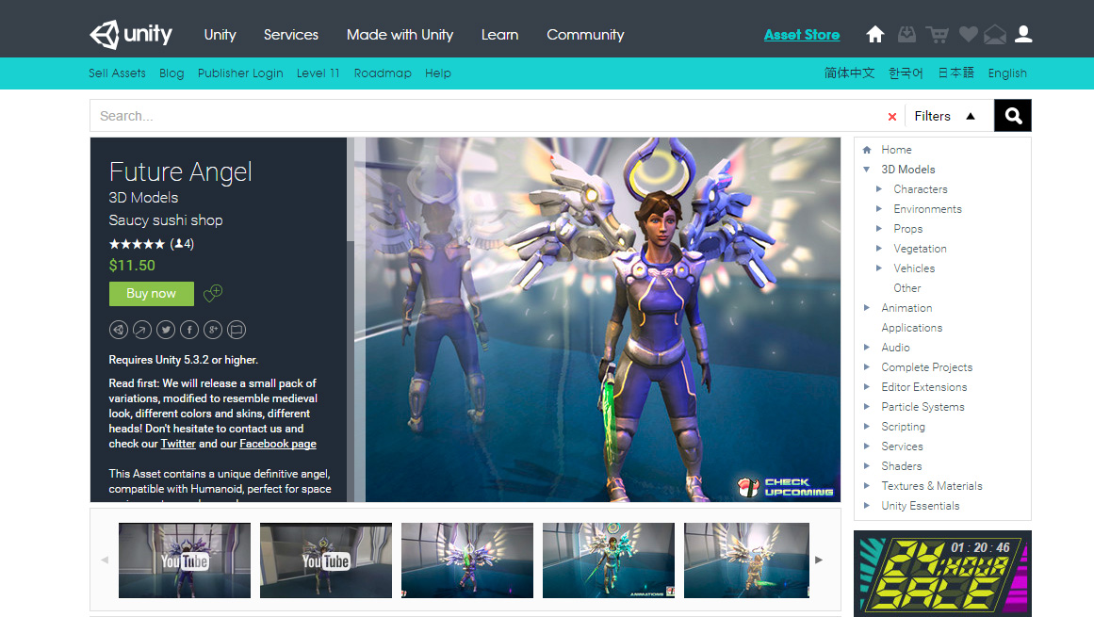This screenshot has height=617, width=1094.
Task: Open the wish list heart icon in the header
Action: click(969, 34)
